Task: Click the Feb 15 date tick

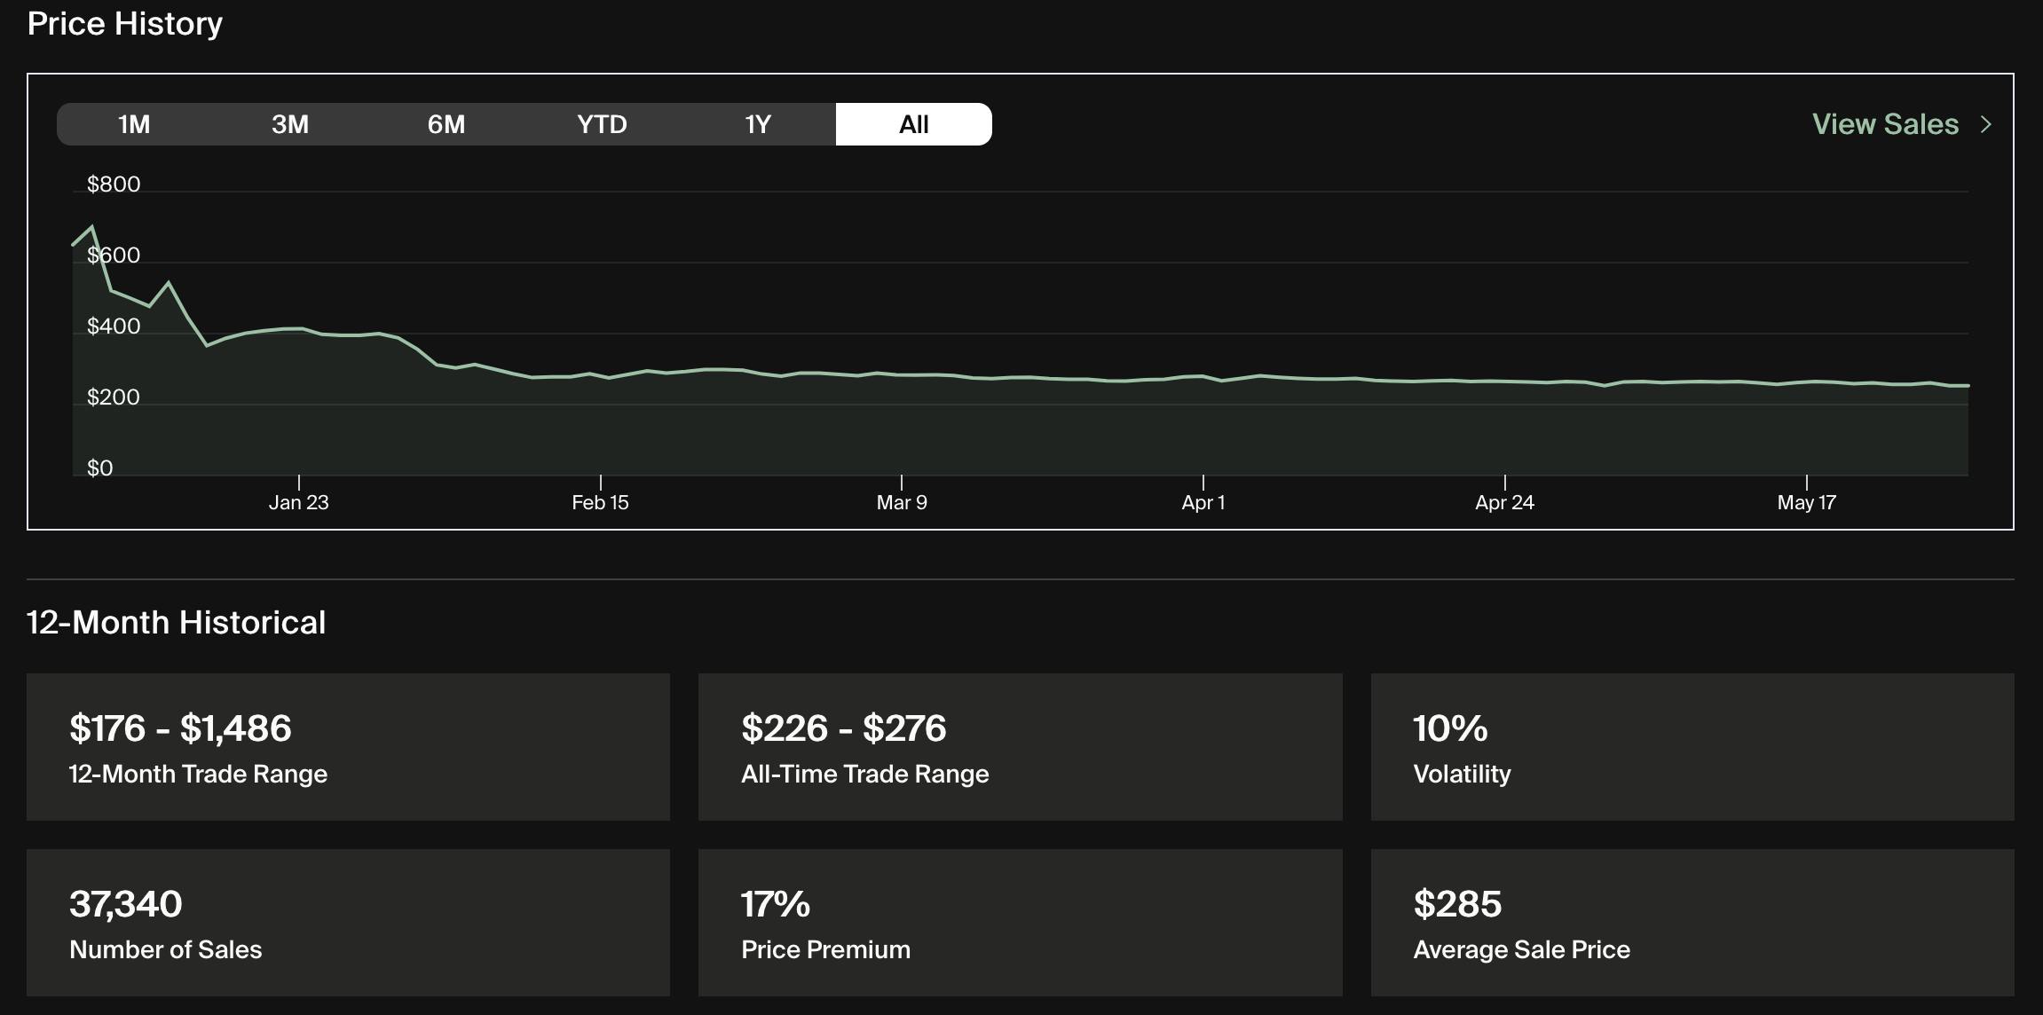Action: (600, 502)
